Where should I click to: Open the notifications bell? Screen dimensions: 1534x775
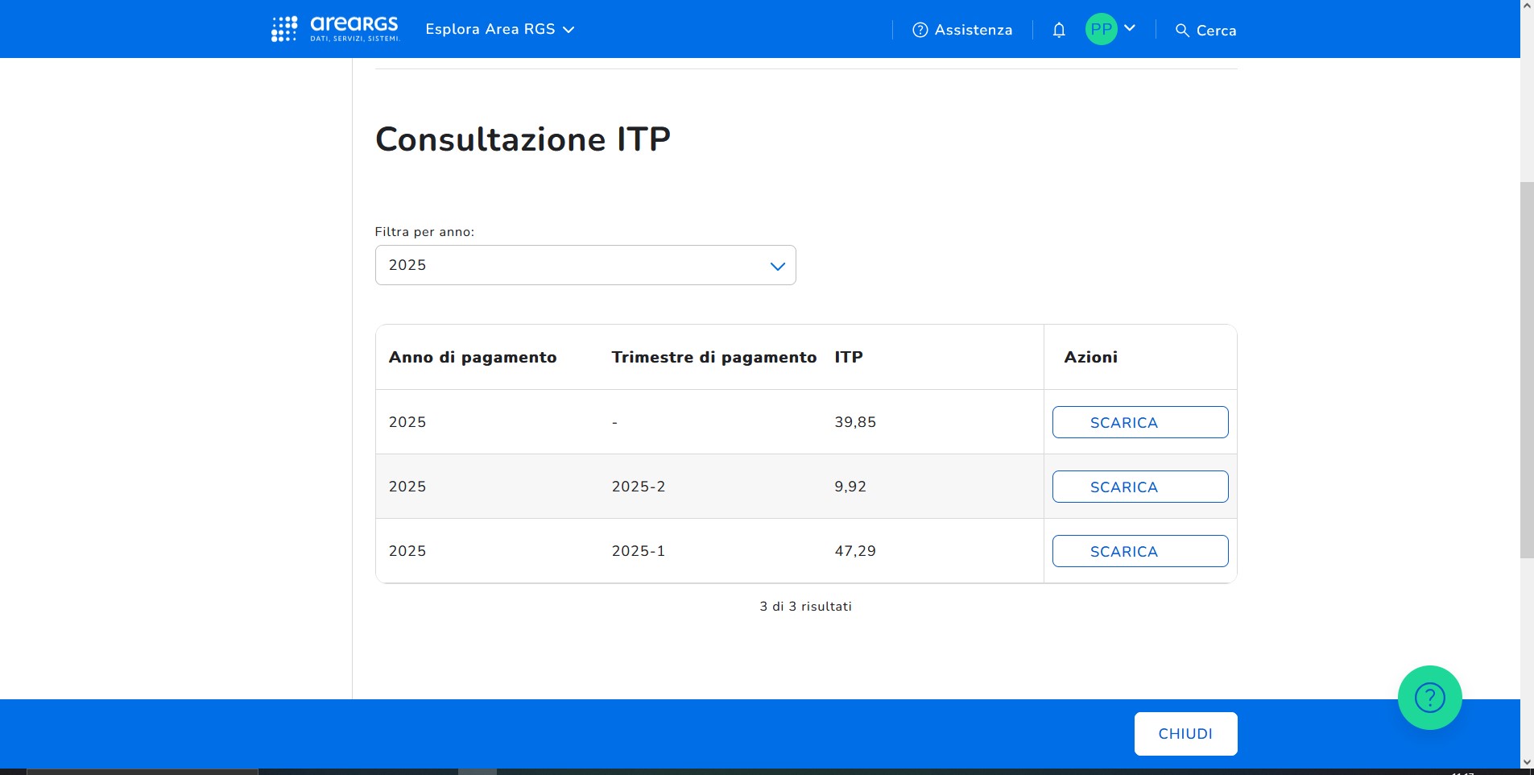click(1059, 30)
